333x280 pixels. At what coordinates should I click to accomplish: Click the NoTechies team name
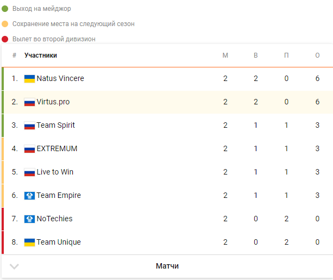click(54, 219)
